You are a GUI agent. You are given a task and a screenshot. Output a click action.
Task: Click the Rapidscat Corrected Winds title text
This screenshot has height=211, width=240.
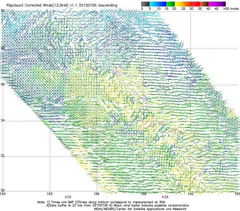(x=62, y=6)
